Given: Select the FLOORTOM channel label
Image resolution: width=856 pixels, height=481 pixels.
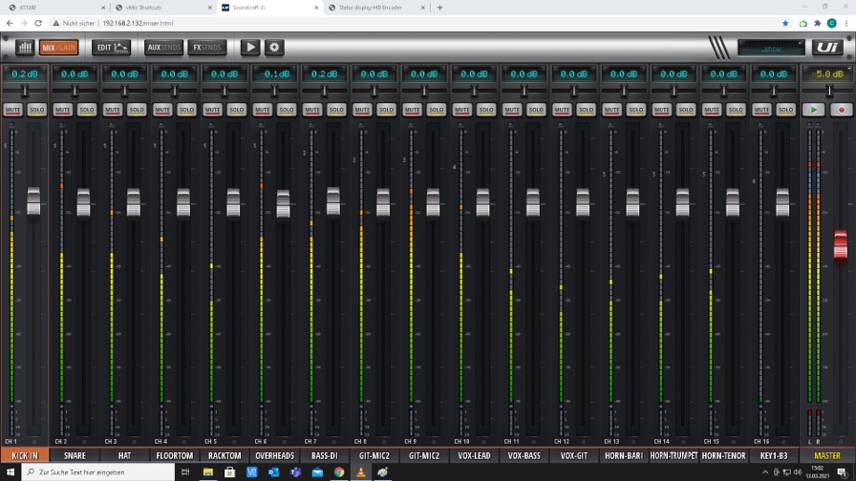Looking at the screenshot, I should (x=175, y=455).
